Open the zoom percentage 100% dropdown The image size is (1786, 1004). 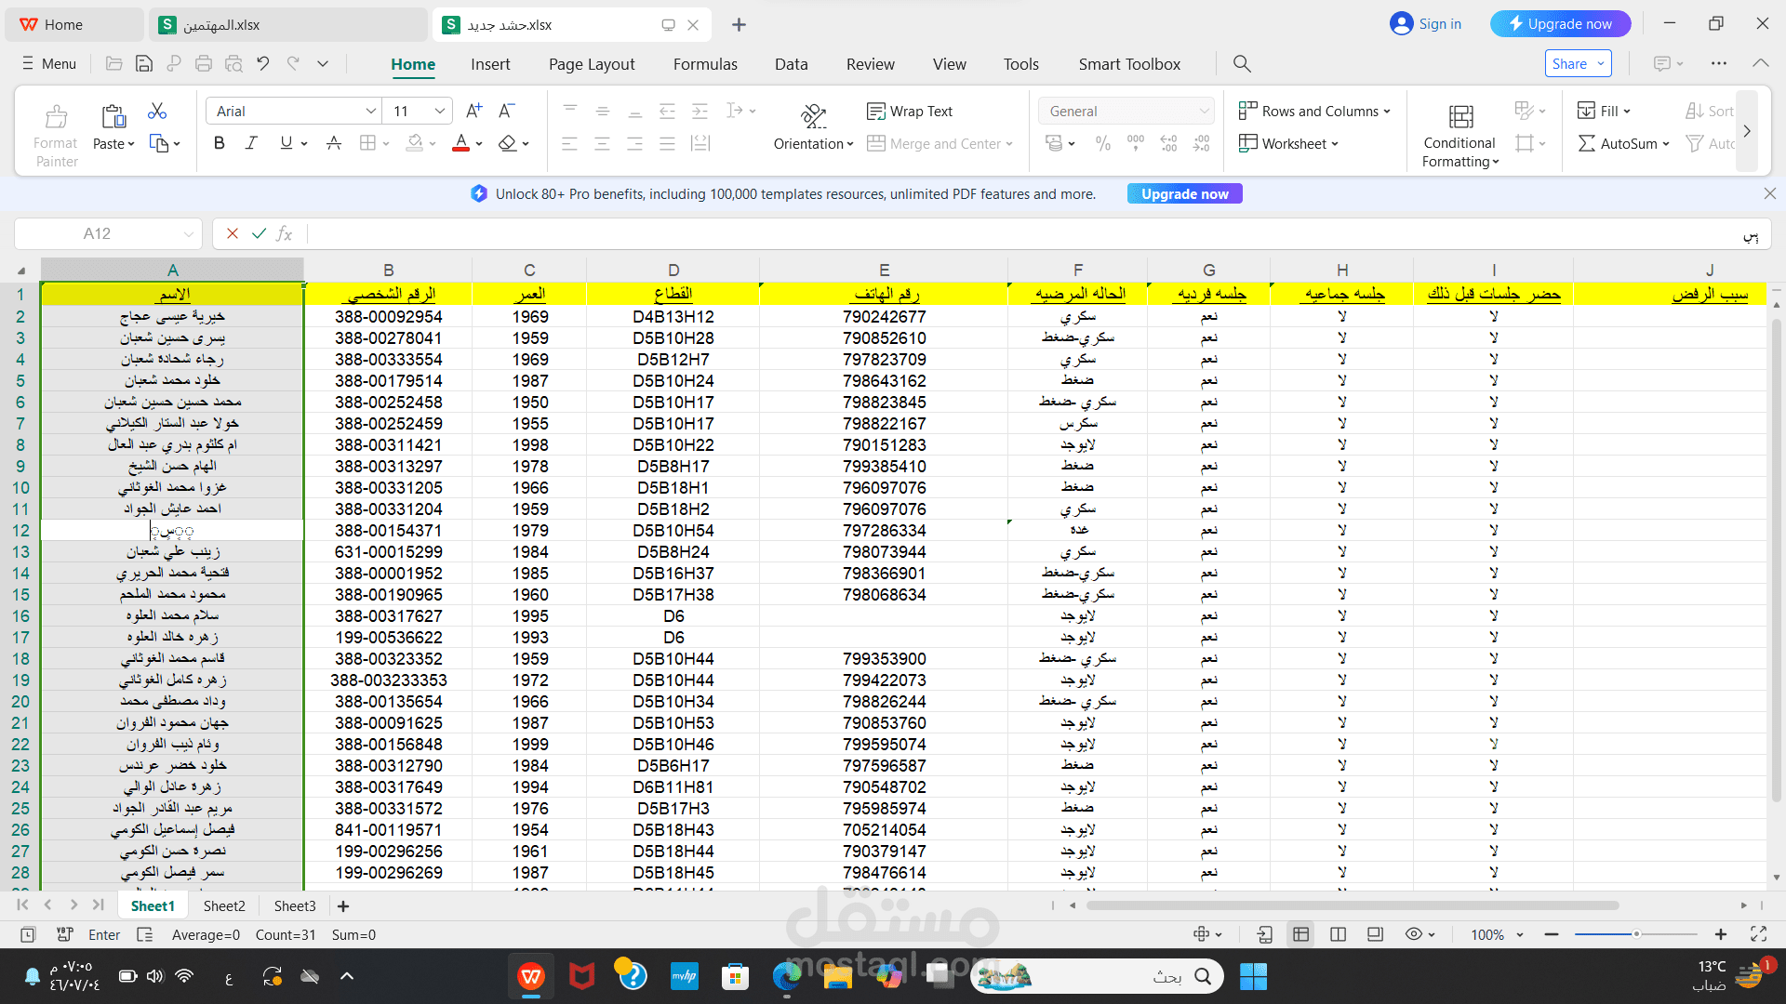tap(1520, 934)
